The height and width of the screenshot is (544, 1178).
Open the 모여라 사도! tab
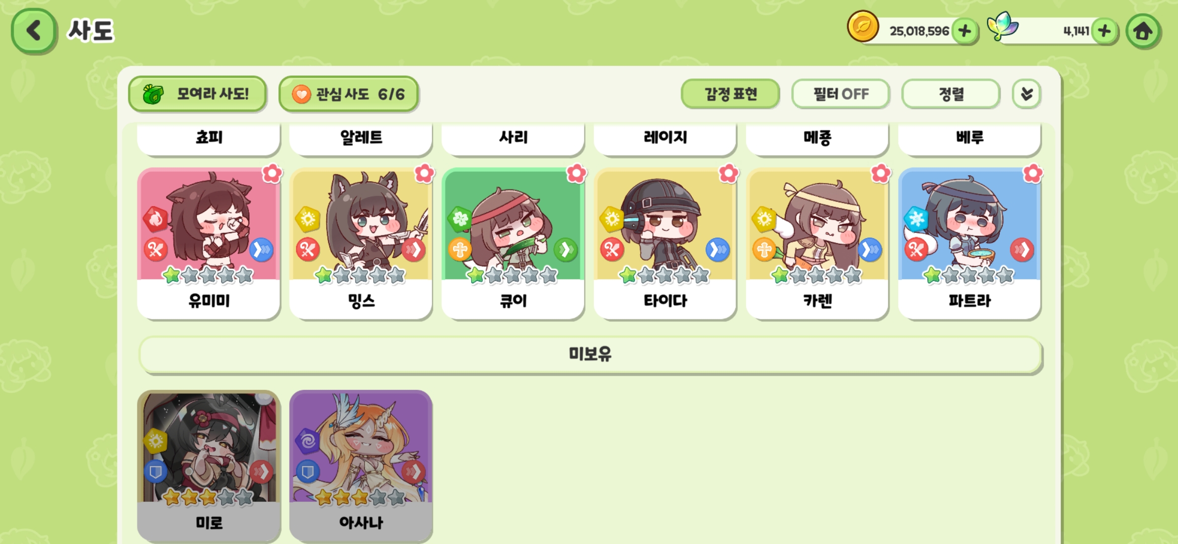[x=197, y=94]
